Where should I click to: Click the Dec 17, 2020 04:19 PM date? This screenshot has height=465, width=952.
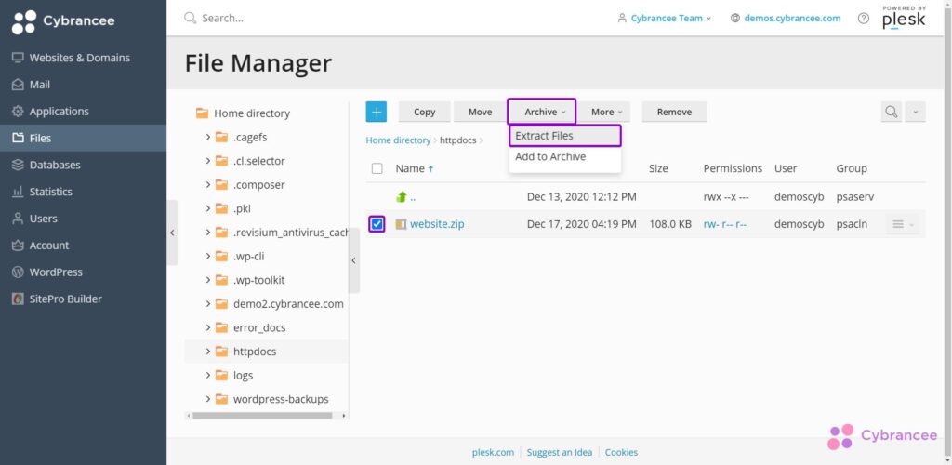[582, 224]
